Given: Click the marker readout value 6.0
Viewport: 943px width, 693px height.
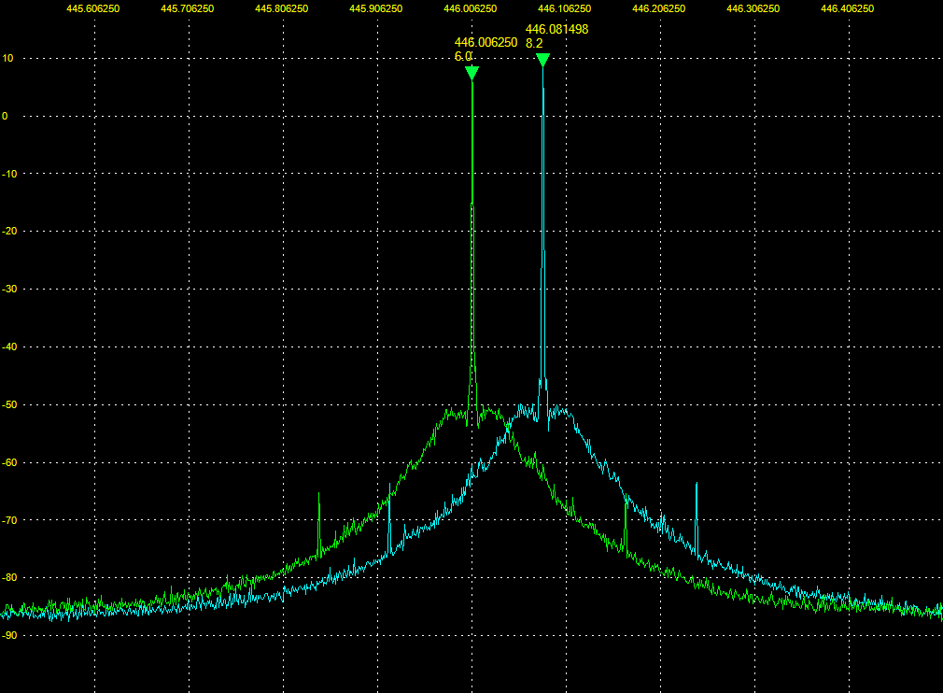Looking at the screenshot, I should [463, 57].
